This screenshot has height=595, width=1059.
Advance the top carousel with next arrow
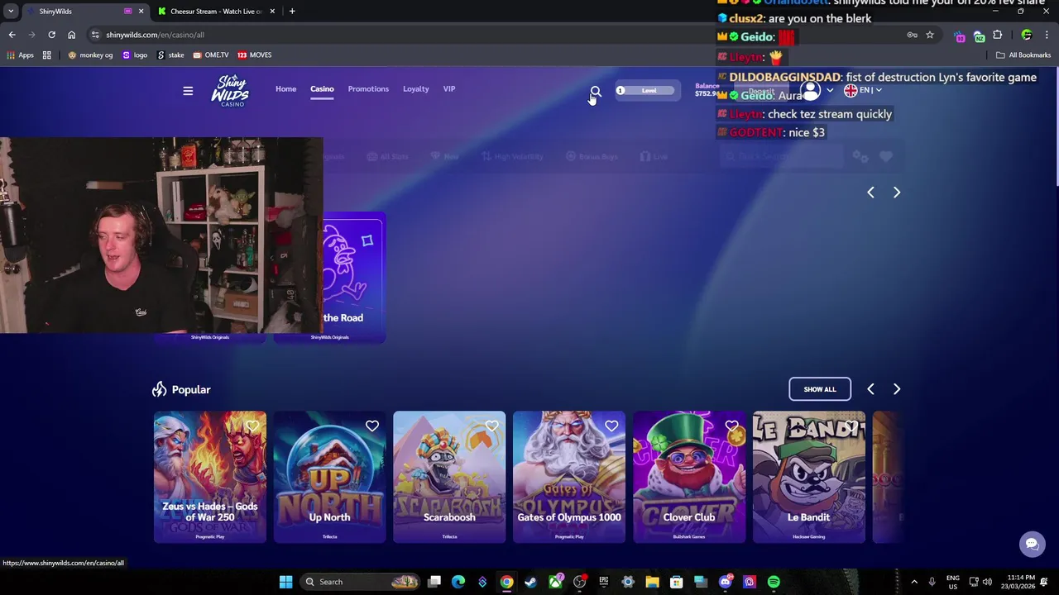896,192
